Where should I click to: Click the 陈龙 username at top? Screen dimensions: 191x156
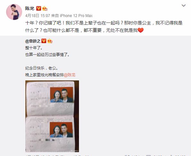tap(30, 8)
